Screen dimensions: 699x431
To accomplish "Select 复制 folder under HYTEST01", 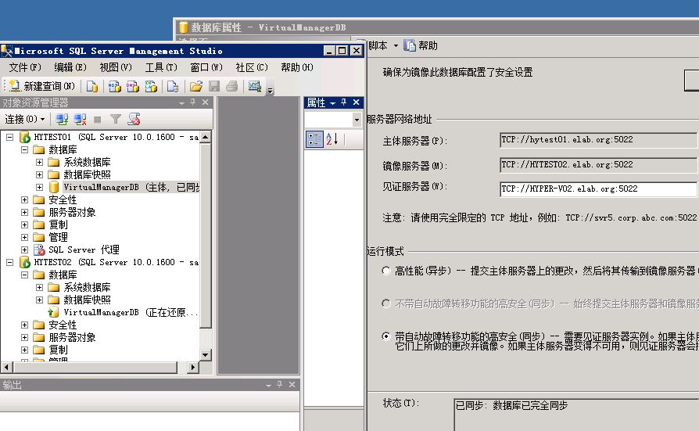I will coord(58,224).
